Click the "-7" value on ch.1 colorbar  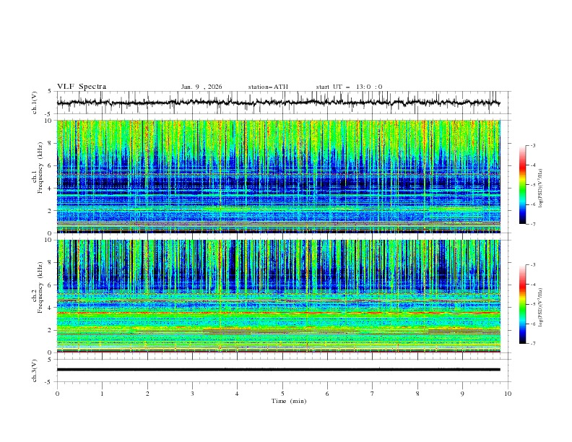(x=533, y=224)
